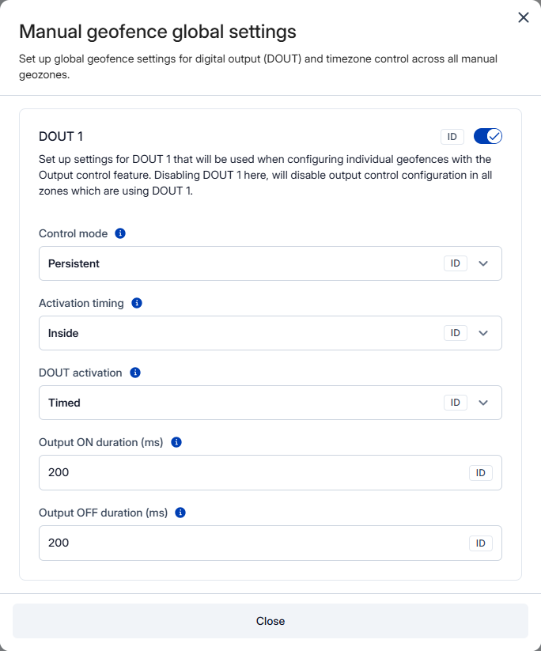Disable the DOUT 1 toggle switch
This screenshot has height=651, width=541.
point(488,137)
